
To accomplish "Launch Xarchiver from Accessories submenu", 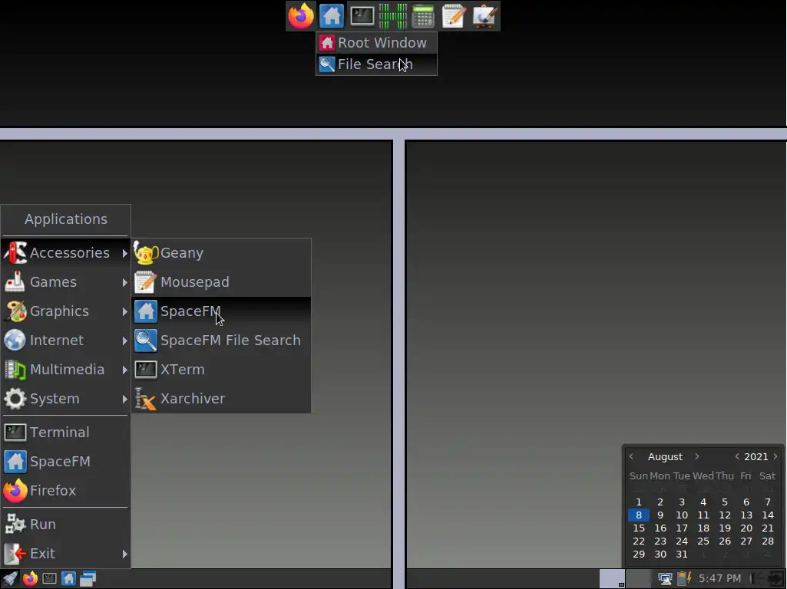I will [x=221, y=399].
